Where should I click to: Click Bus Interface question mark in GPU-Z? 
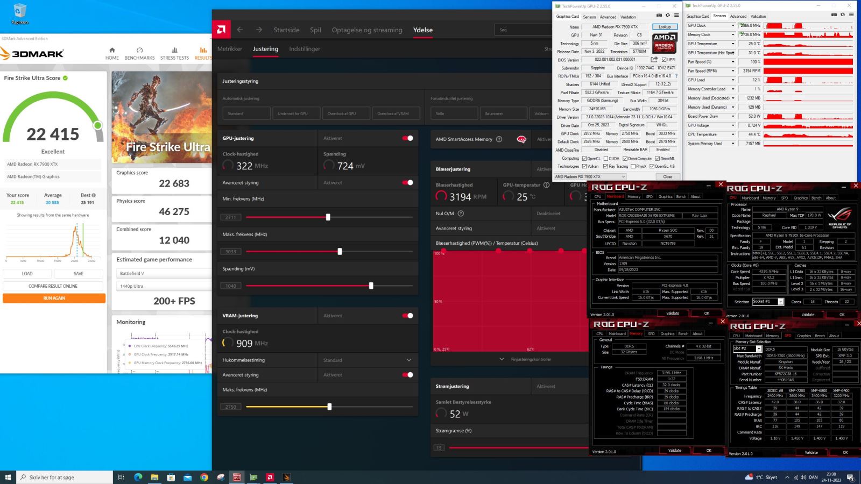click(676, 76)
